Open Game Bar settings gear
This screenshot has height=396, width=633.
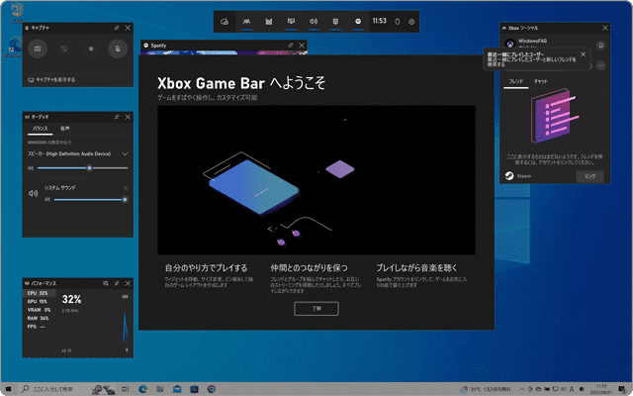click(411, 22)
